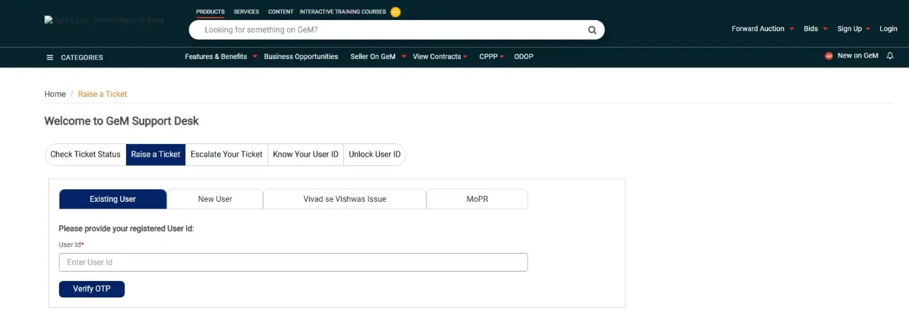Switch to the MoPR tab
The width and height of the screenshot is (909, 330).
pyautogui.click(x=477, y=199)
